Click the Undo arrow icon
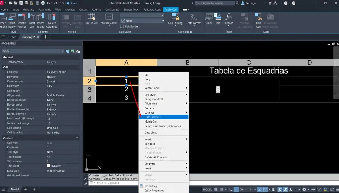Viewport: 339px width, 193px height. [x=48, y=3]
